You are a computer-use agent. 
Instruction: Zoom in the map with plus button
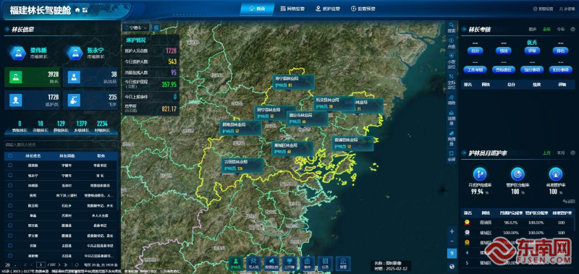(452, 231)
